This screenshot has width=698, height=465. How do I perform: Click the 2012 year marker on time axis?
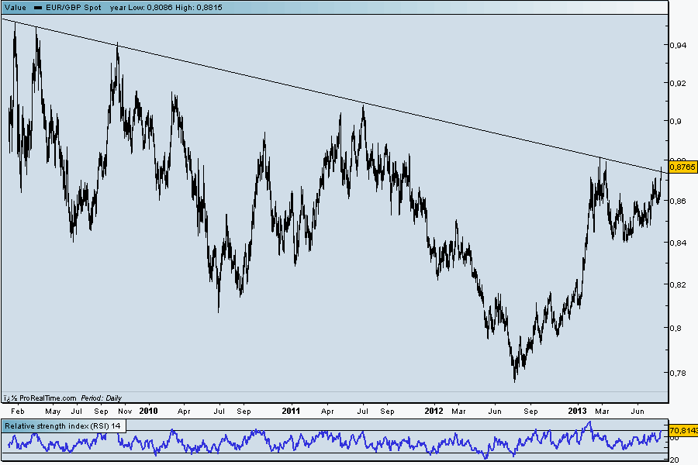click(x=434, y=411)
